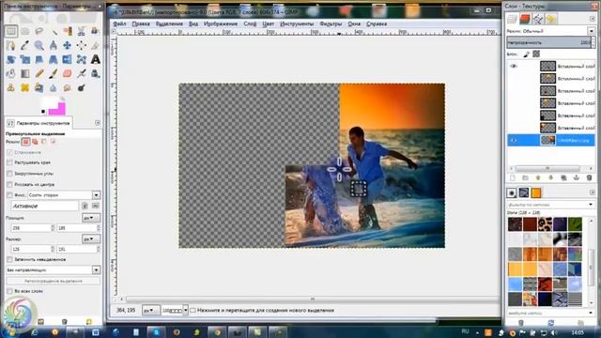Open the Позиция units px dropdown
Viewport: 601px width, 338px height.
pyautogui.click(x=91, y=218)
